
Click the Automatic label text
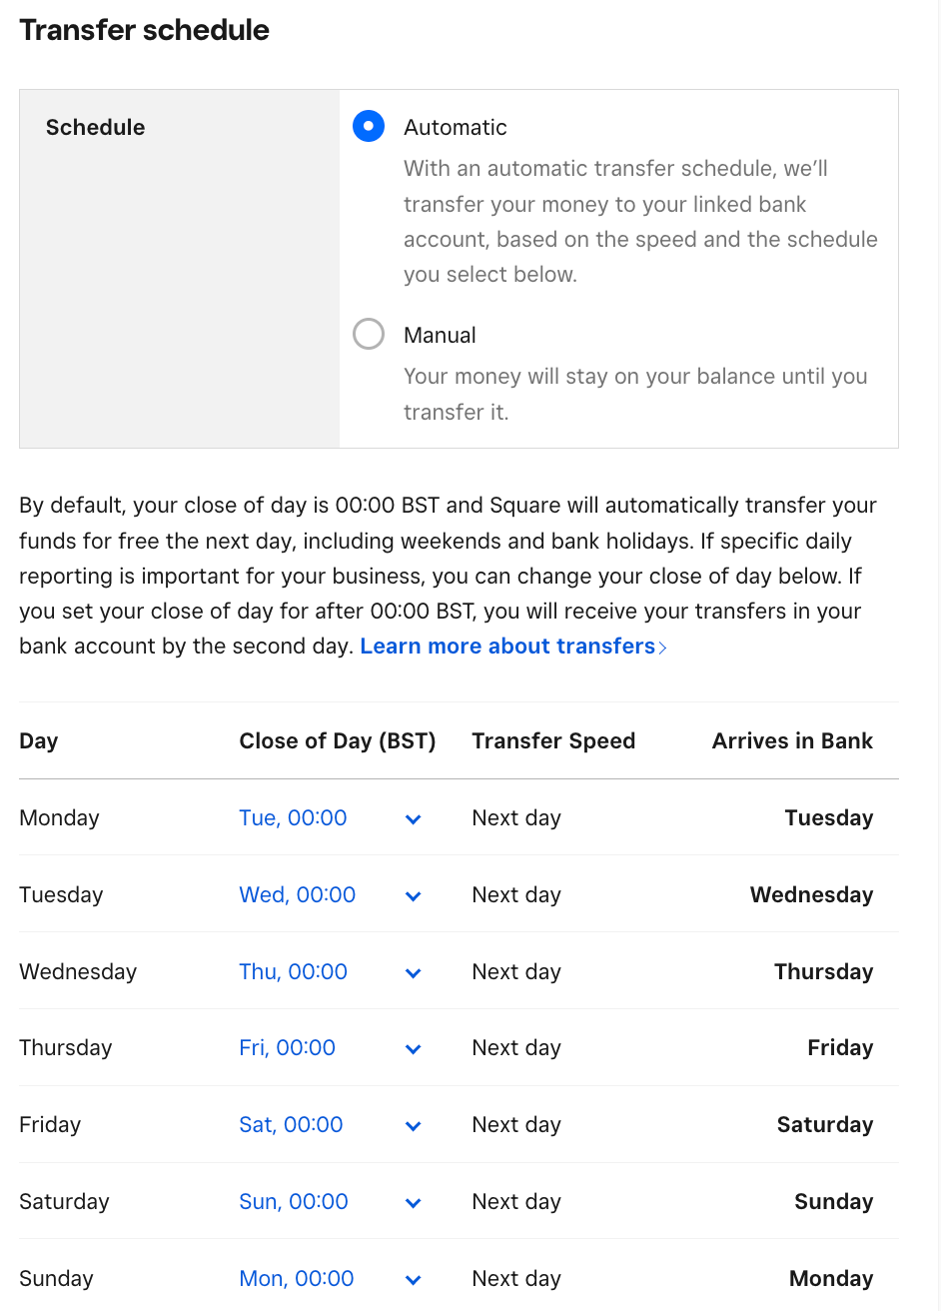pos(456,128)
